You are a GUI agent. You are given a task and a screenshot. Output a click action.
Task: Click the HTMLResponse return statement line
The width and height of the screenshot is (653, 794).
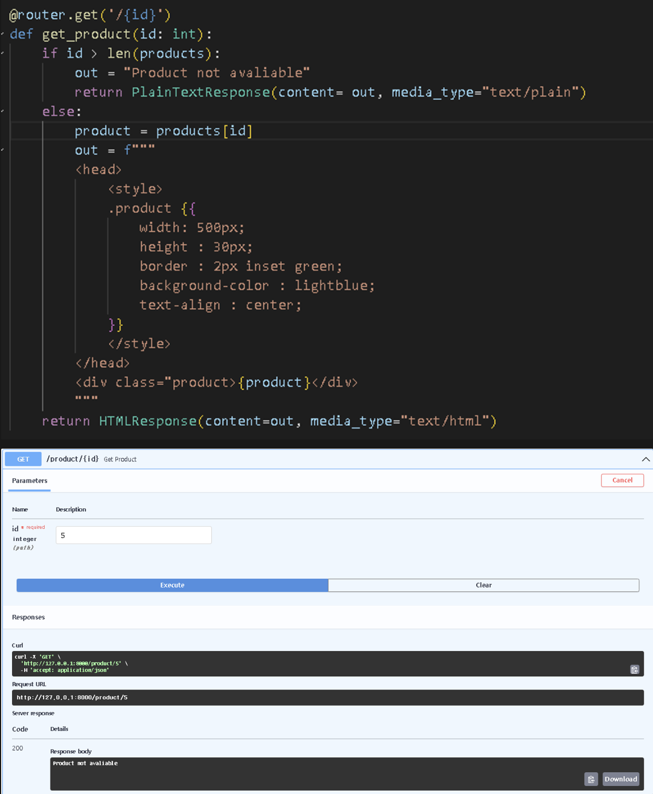[x=269, y=421]
